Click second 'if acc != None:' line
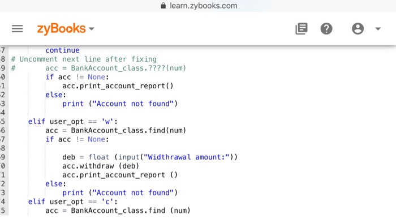Image resolution: width=396 pixels, height=223 pixels. click(77, 139)
